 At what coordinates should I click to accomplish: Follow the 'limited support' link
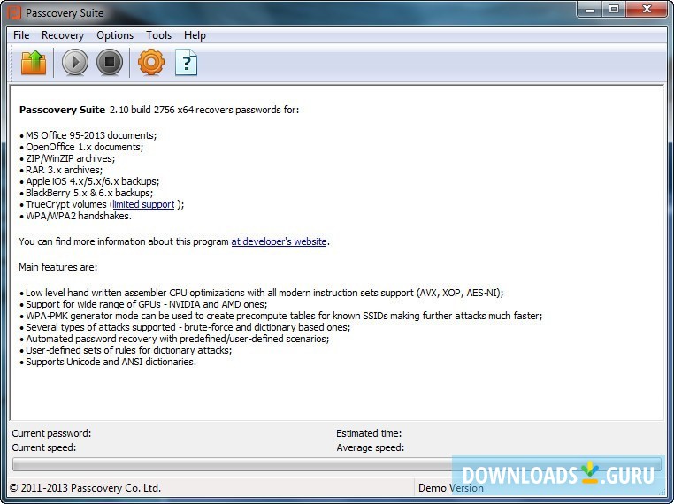pos(143,204)
